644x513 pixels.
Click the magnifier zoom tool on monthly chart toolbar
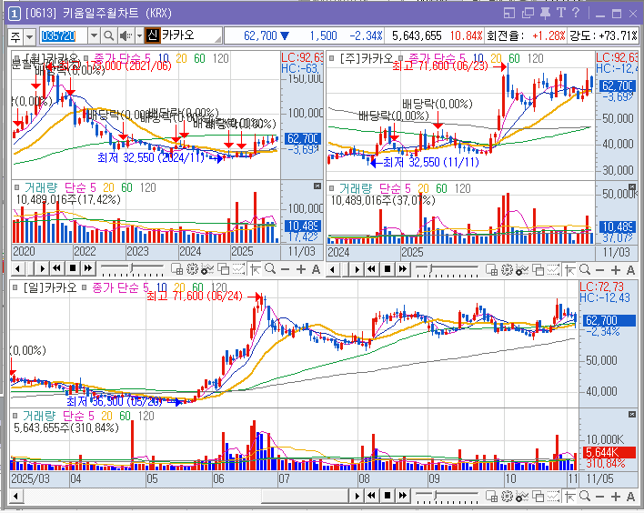tap(270, 269)
